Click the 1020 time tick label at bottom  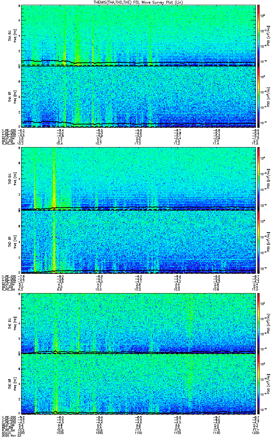click(60, 433)
